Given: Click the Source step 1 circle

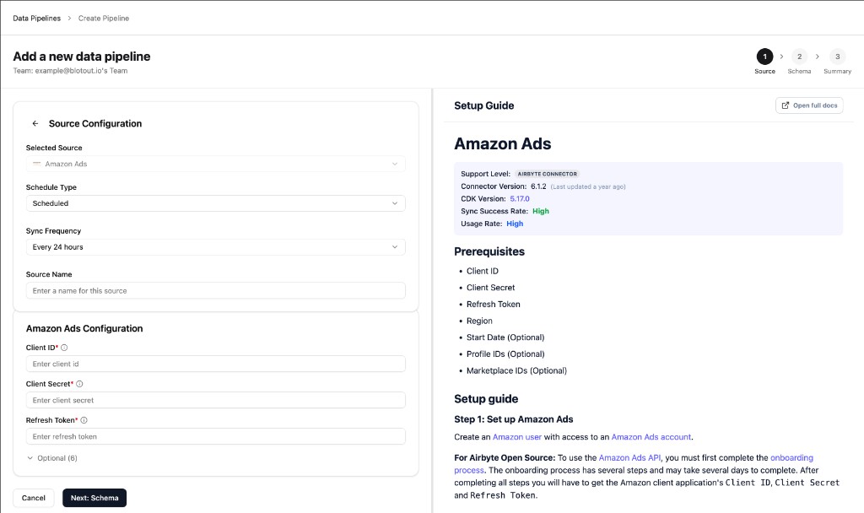Looking at the screenshot, I should (764, 57).
